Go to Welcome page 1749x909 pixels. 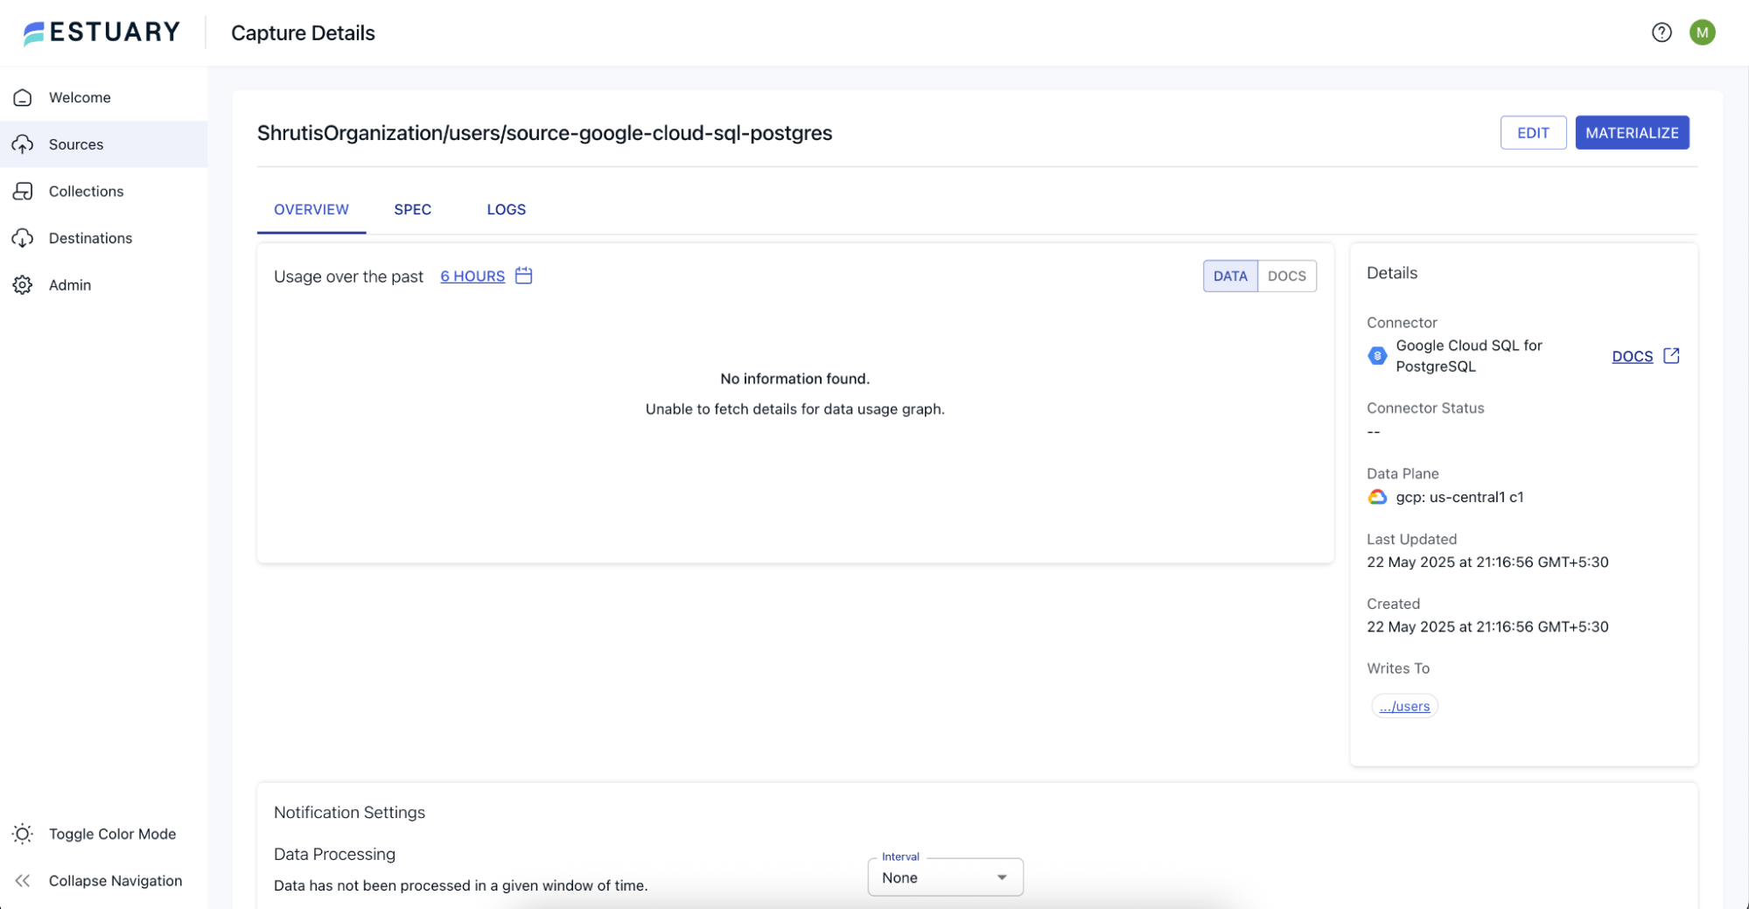pos(103,97)
